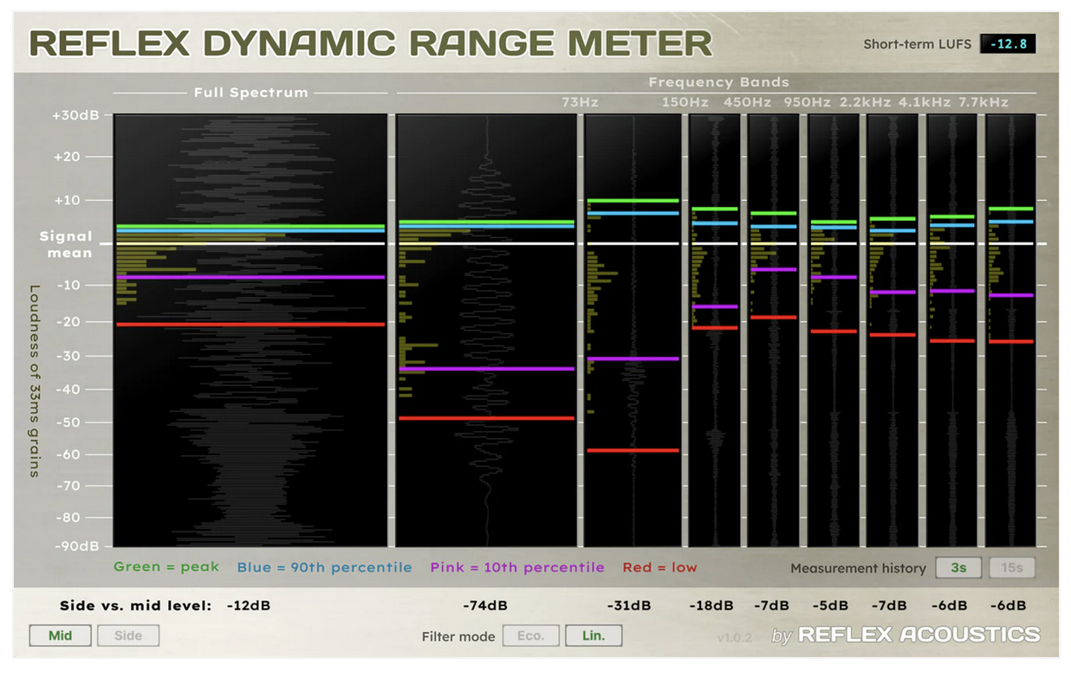Screen dimensions: 1071x677
Task: Click the Full Spectrum meter panel
Action: [x=250, y=330]
